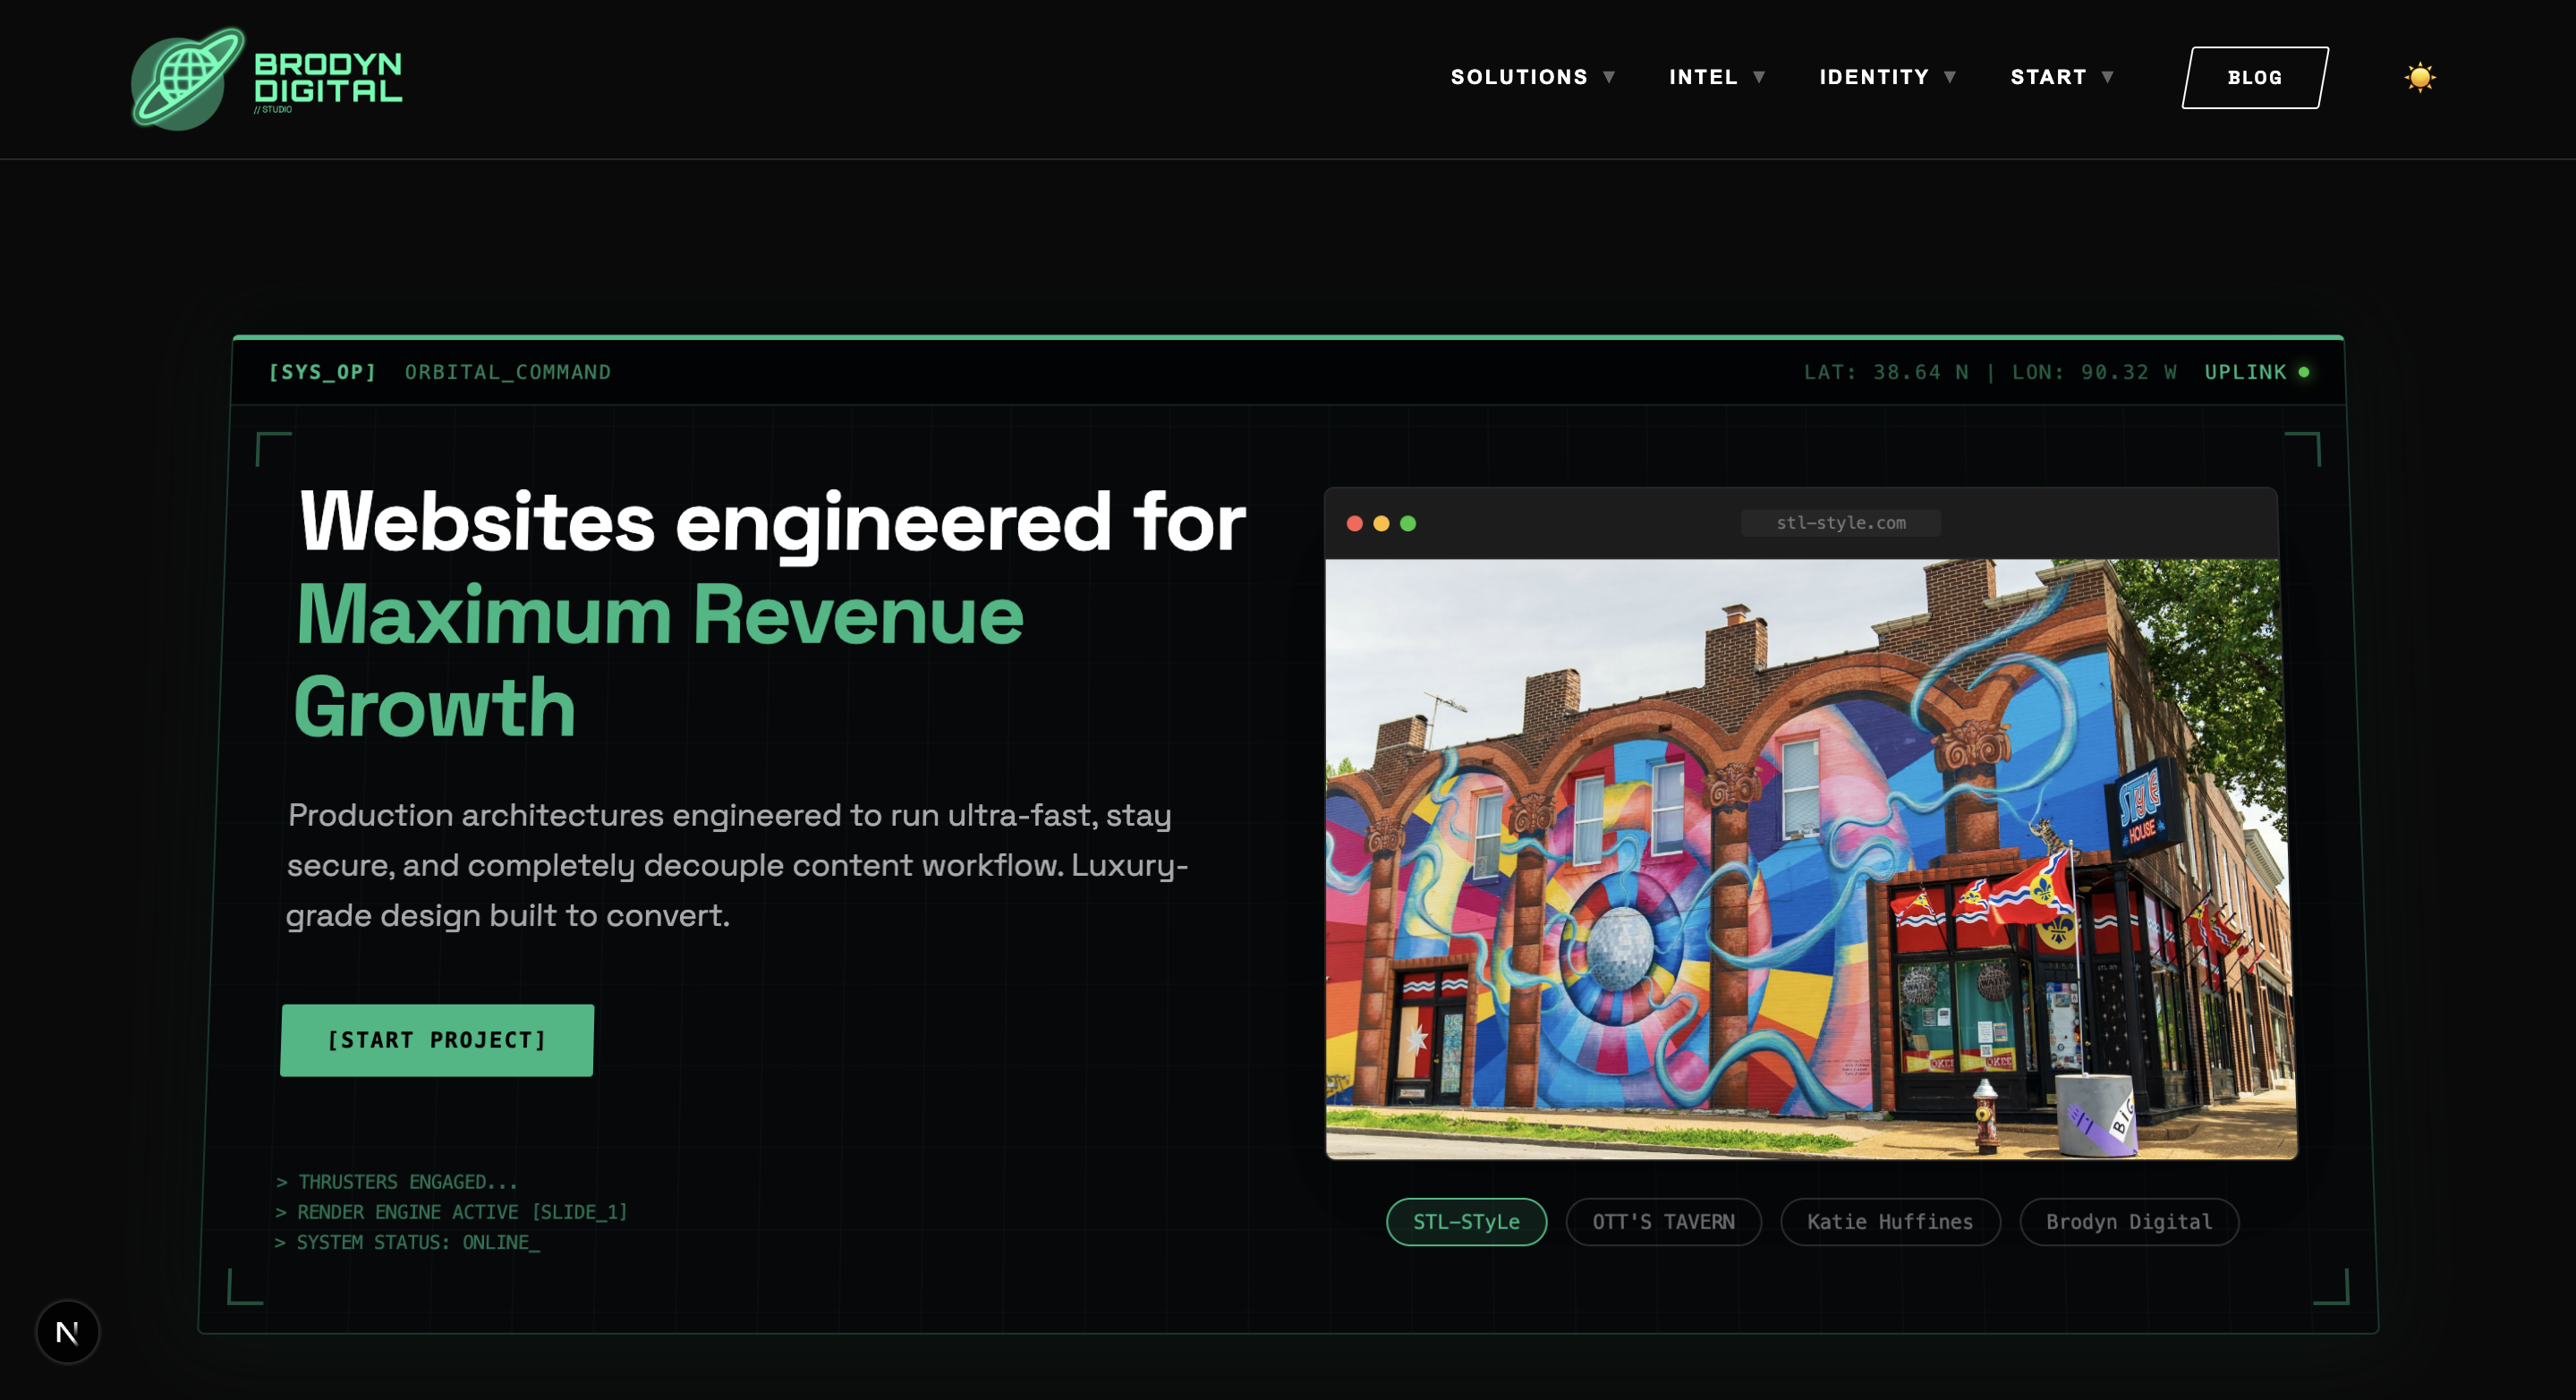Click the stl-style.com address bar
Viewport: 2576px width, 1400px height.
click(x=1841, y=523)
